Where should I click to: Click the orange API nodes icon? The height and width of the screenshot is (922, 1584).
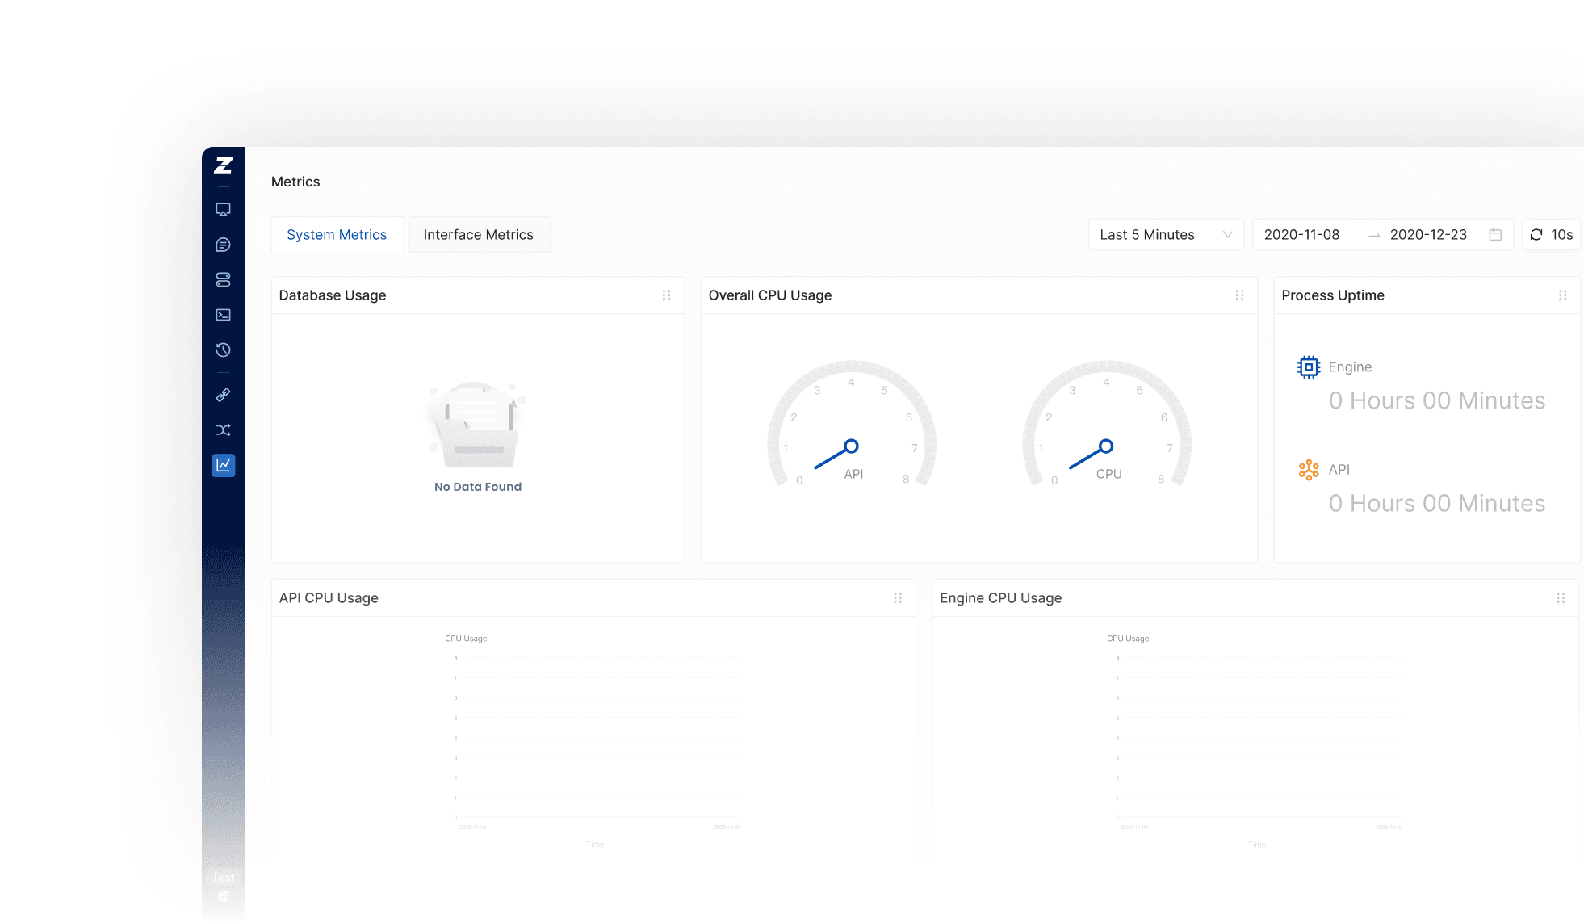tap(1309, 470)
